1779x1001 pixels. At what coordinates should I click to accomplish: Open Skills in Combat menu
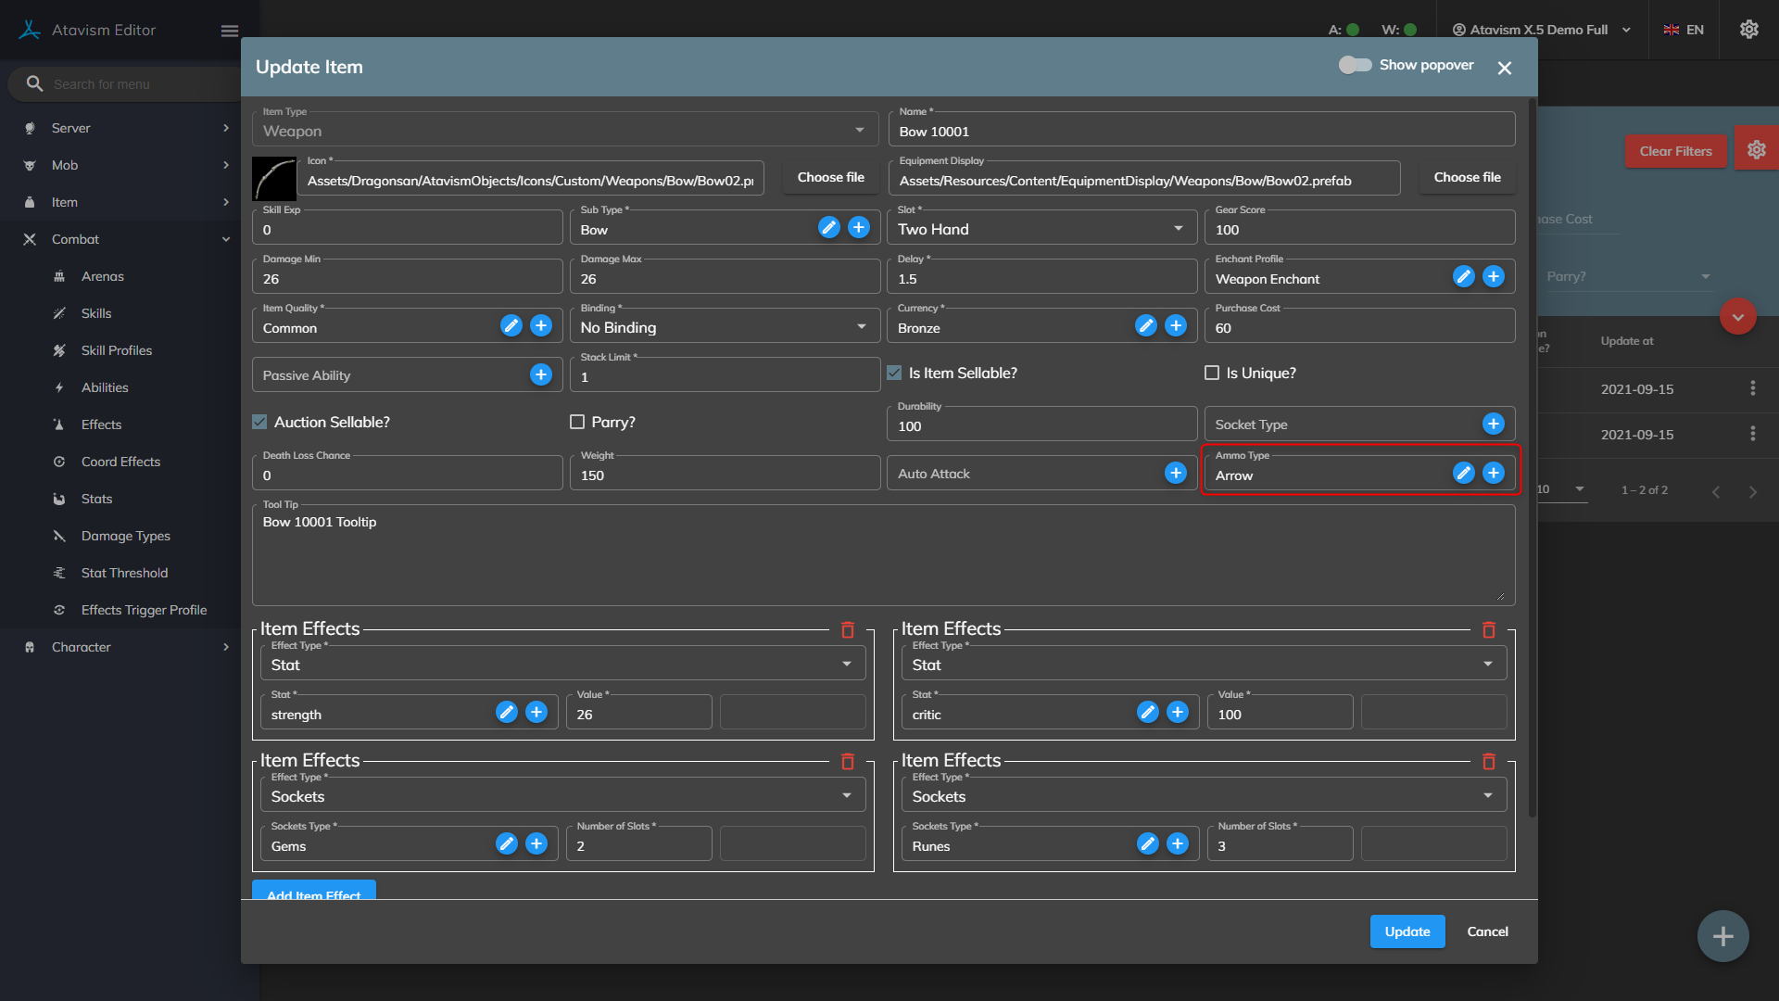[96, 313]
